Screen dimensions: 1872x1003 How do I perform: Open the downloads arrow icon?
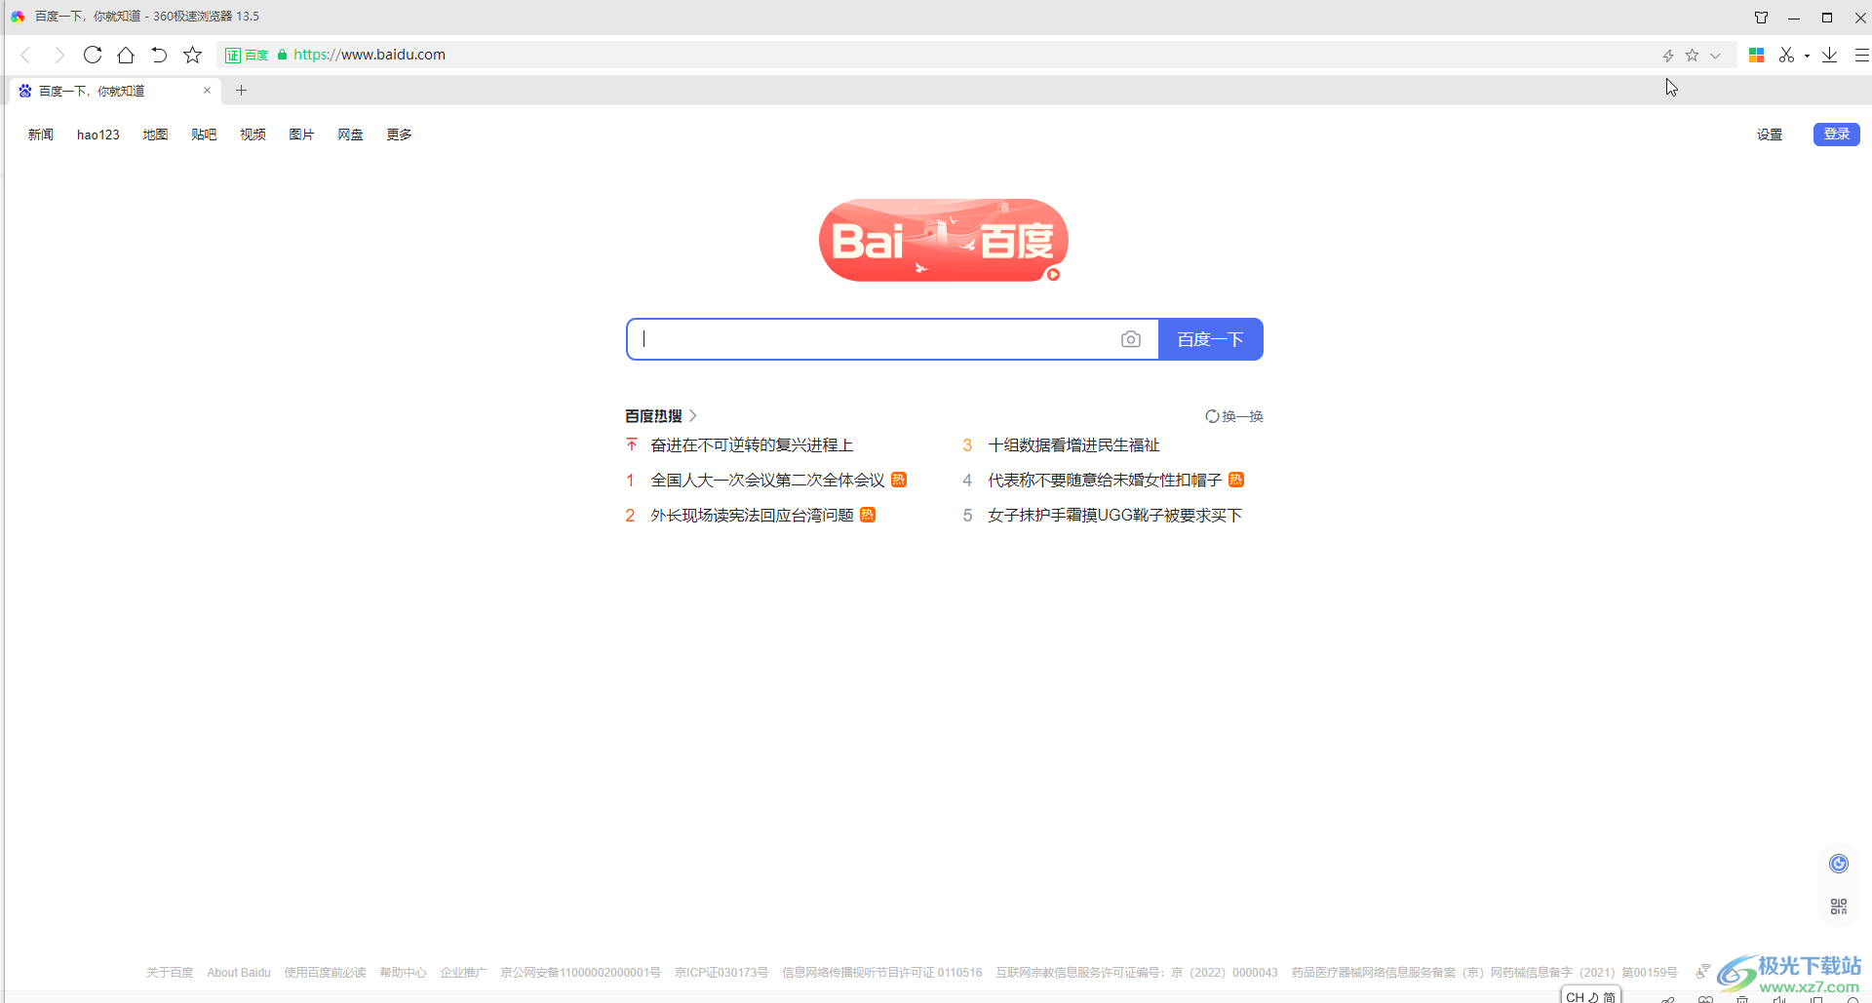point(1830,56)
